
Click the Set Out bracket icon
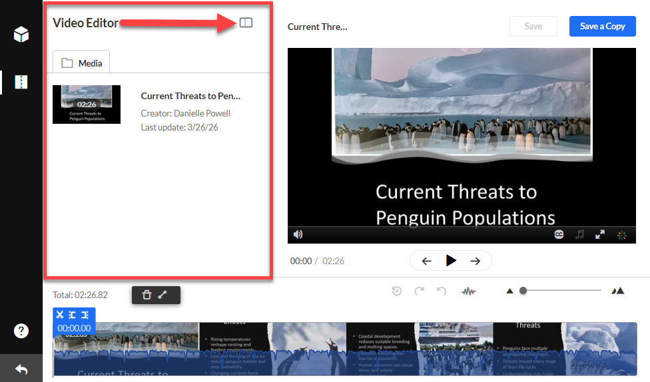85,315
